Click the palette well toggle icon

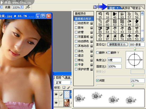tap(95, 7)
